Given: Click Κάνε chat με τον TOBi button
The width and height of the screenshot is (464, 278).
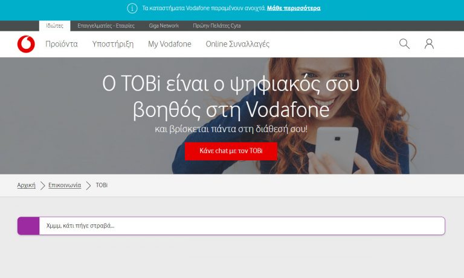Looking at the screenshot, I should pos(231,151).
